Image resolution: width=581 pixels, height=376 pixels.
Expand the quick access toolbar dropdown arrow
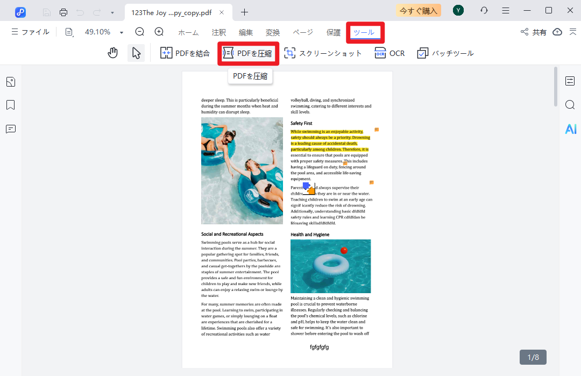112,12
